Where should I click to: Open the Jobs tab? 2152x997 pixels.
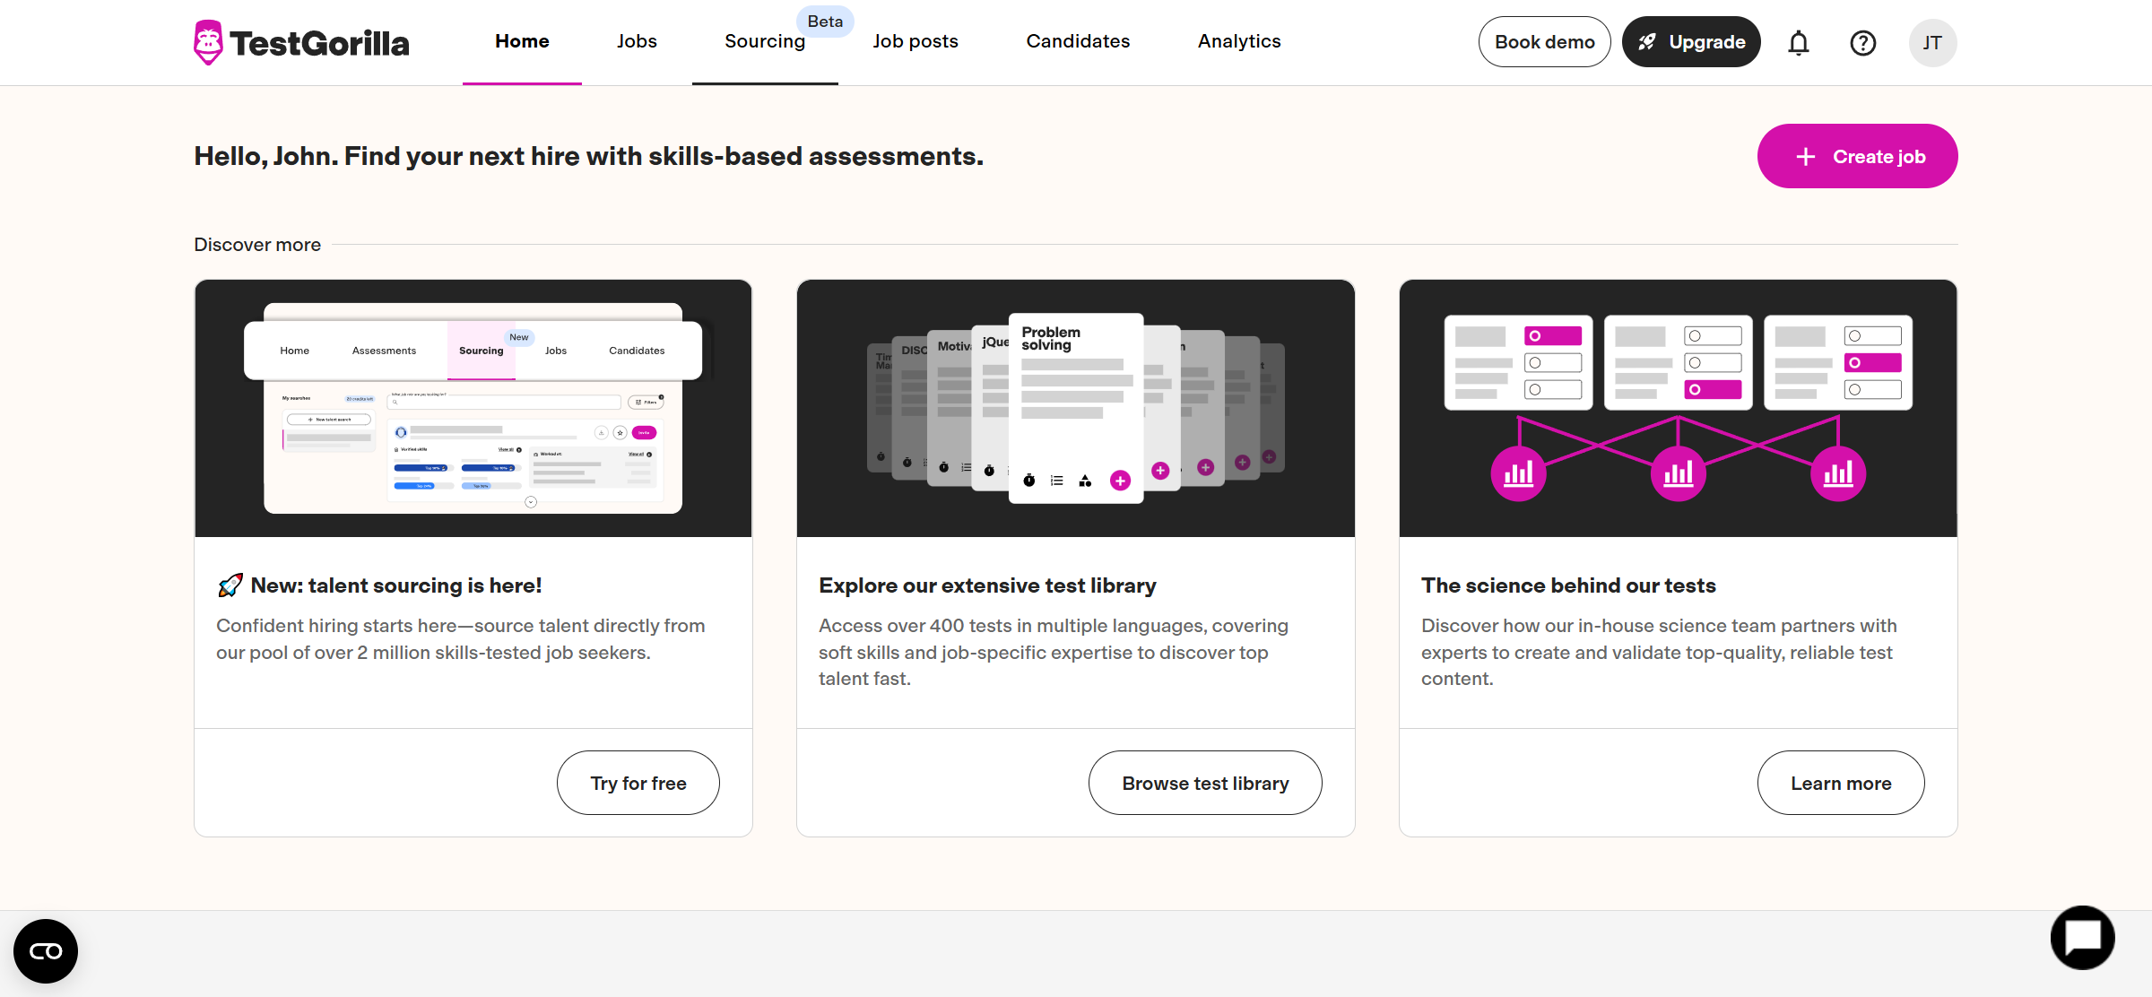pyautogui.click(x=637, y=41)
